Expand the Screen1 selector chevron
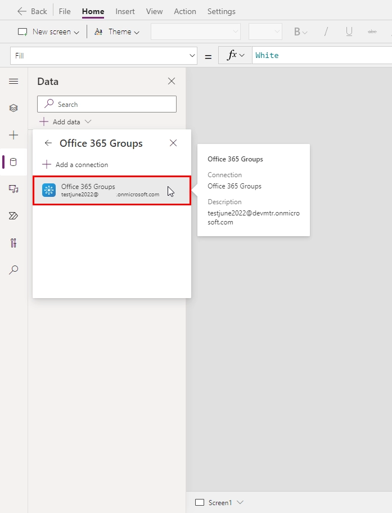392x513 pixels. [x=240, y=502]
